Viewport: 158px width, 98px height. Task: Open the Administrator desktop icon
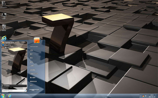pos(4,4)
